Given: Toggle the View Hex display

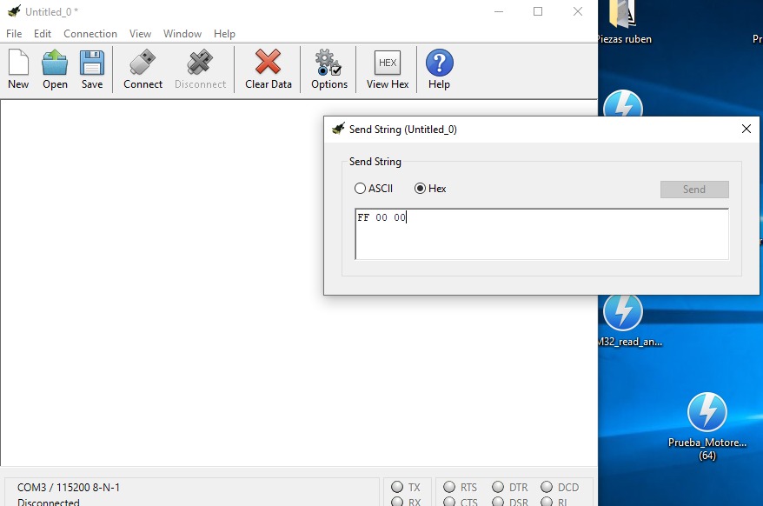Looking at the screenshot, I should coord(388,70).
